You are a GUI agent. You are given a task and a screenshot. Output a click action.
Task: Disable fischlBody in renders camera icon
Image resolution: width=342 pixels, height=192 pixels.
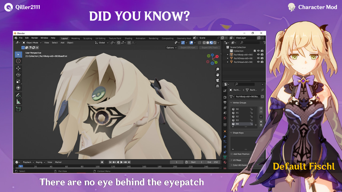pos(262,54)
